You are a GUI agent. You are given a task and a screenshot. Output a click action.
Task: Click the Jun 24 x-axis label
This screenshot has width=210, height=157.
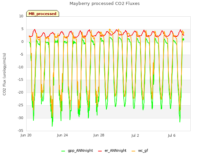[x=62, y=135]
